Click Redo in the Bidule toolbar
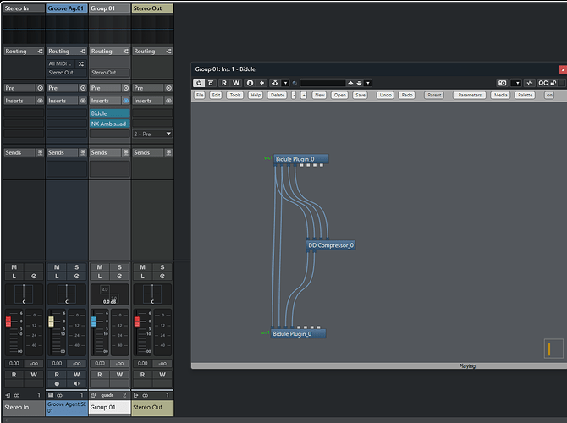Screen dimensions: 567x423 click(x=407, y=95)
